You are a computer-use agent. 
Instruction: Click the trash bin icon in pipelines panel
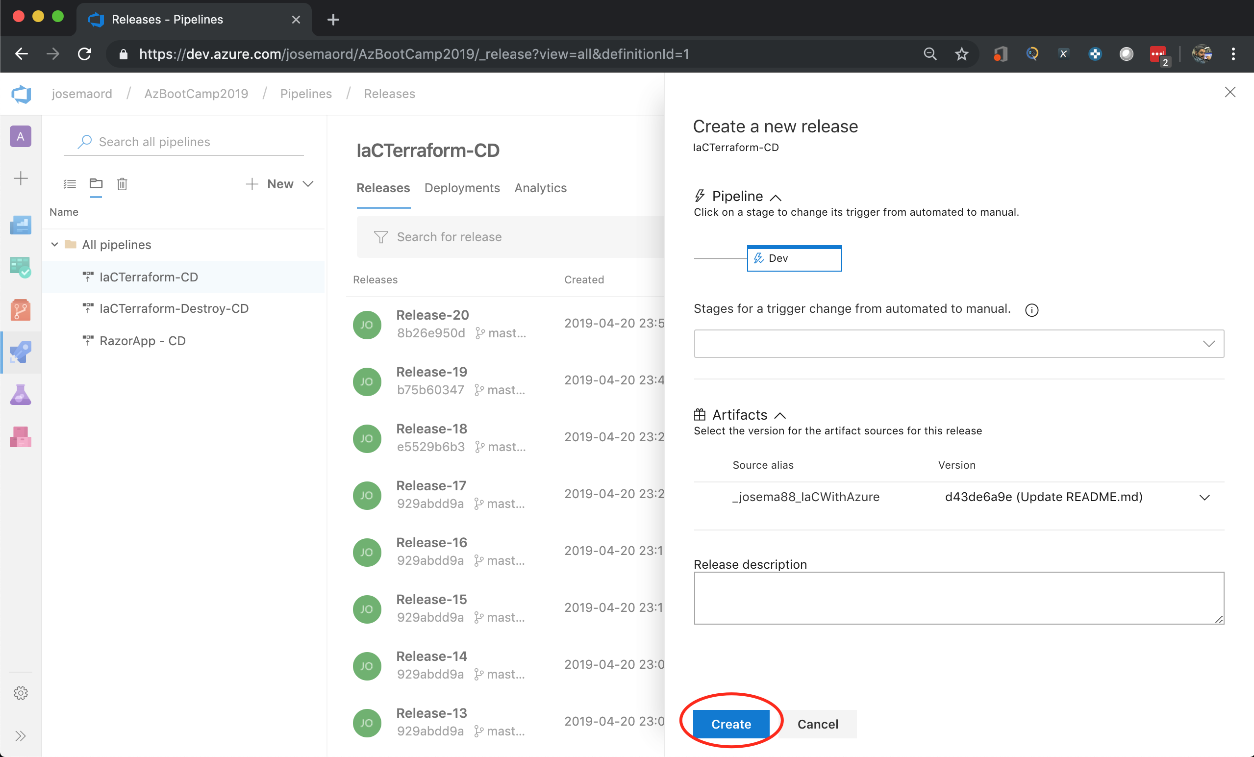pos(122,184)
